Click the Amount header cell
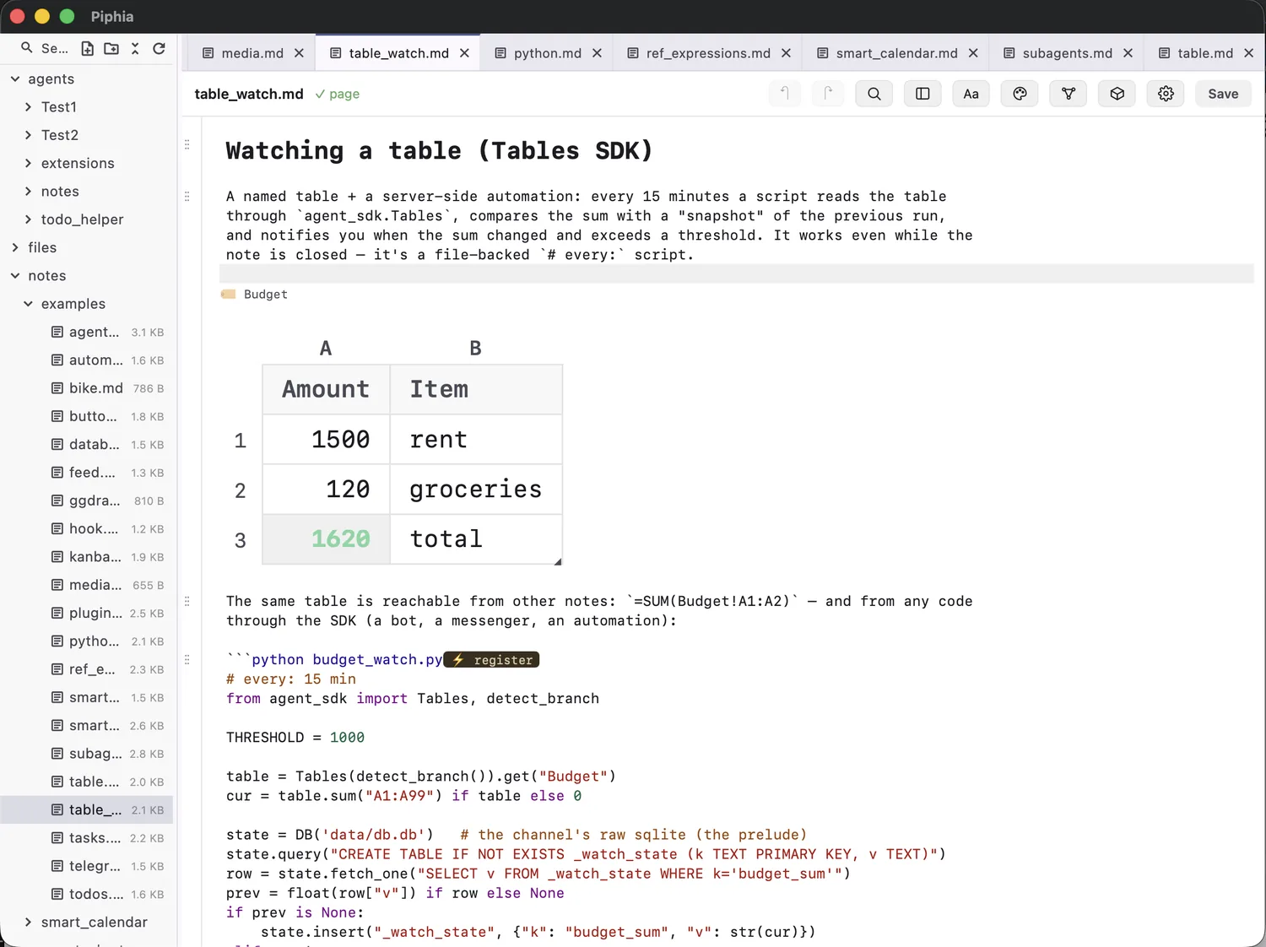The image size is (1266, 947). tap(326, 389)
